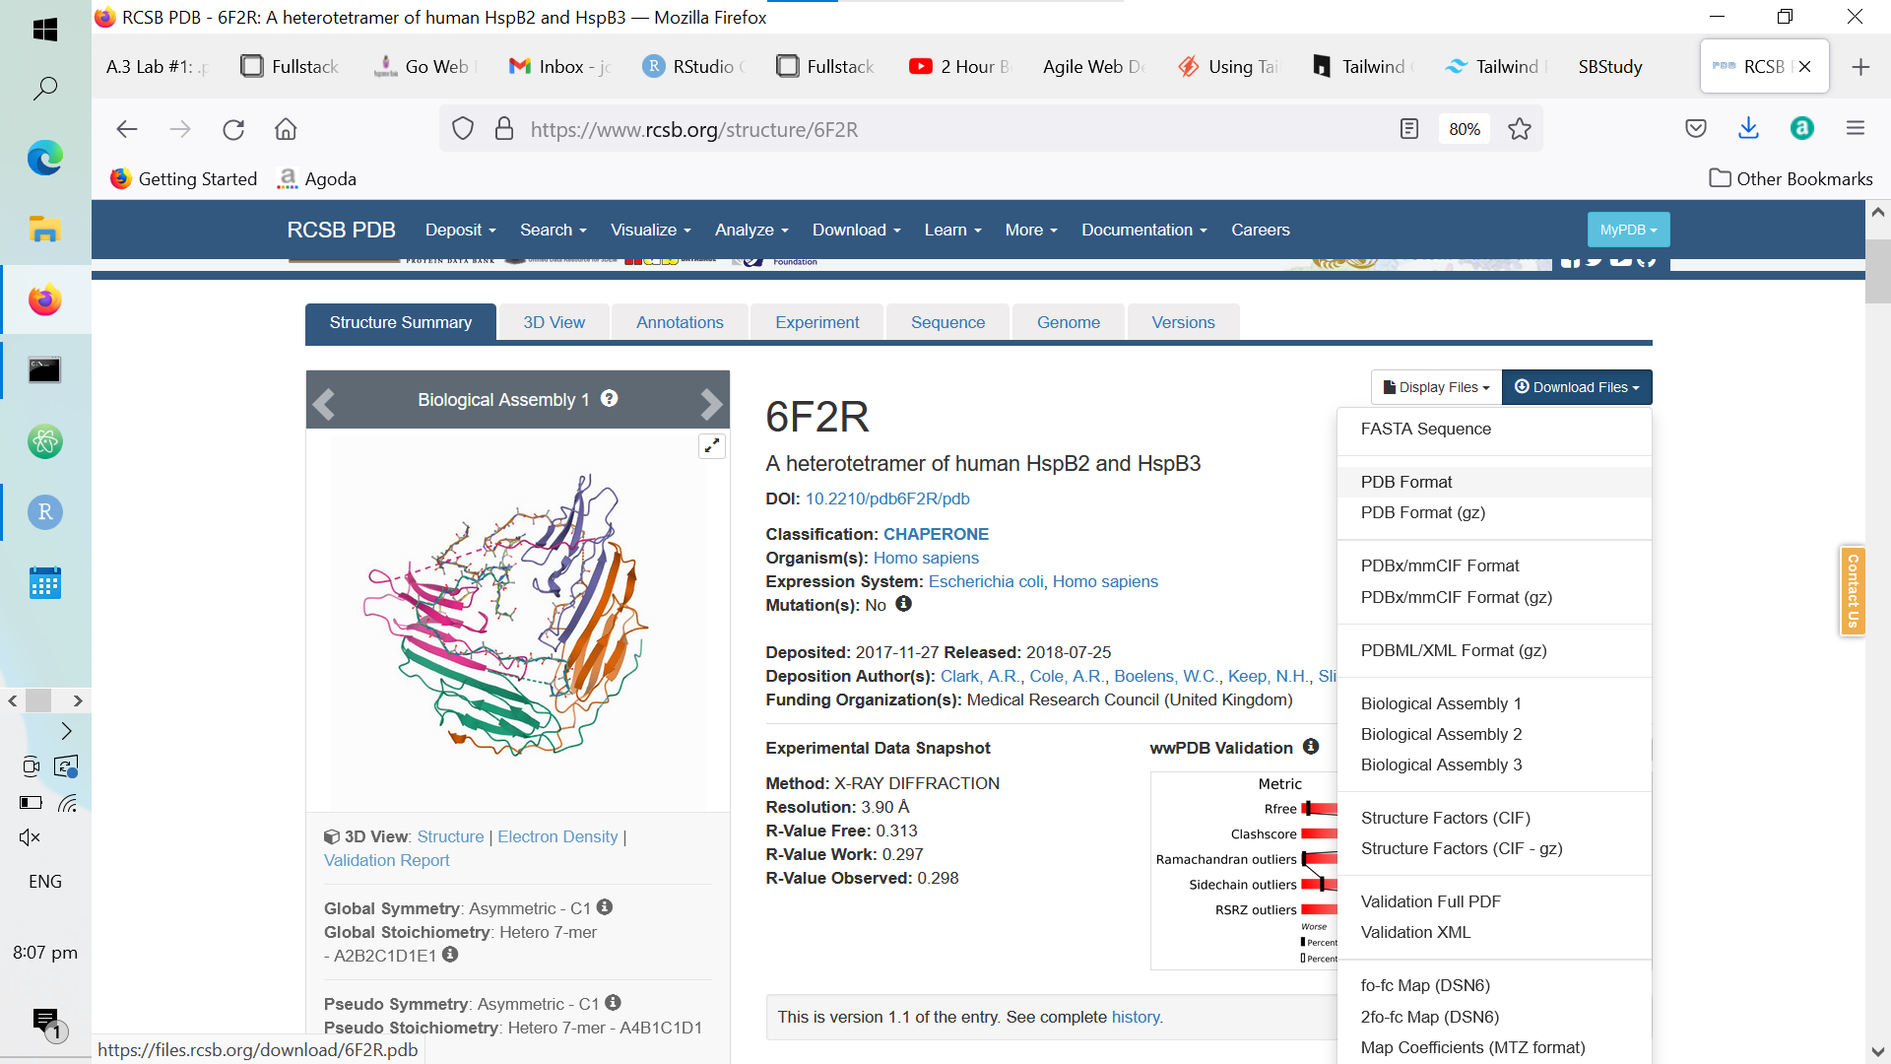
Task: Go to previous assembly with left arrow
Action: [324, 404]
